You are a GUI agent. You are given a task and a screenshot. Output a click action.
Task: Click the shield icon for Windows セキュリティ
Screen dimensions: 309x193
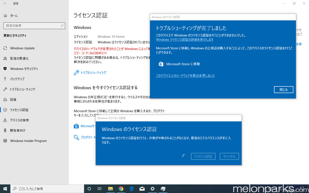[5, 69]
